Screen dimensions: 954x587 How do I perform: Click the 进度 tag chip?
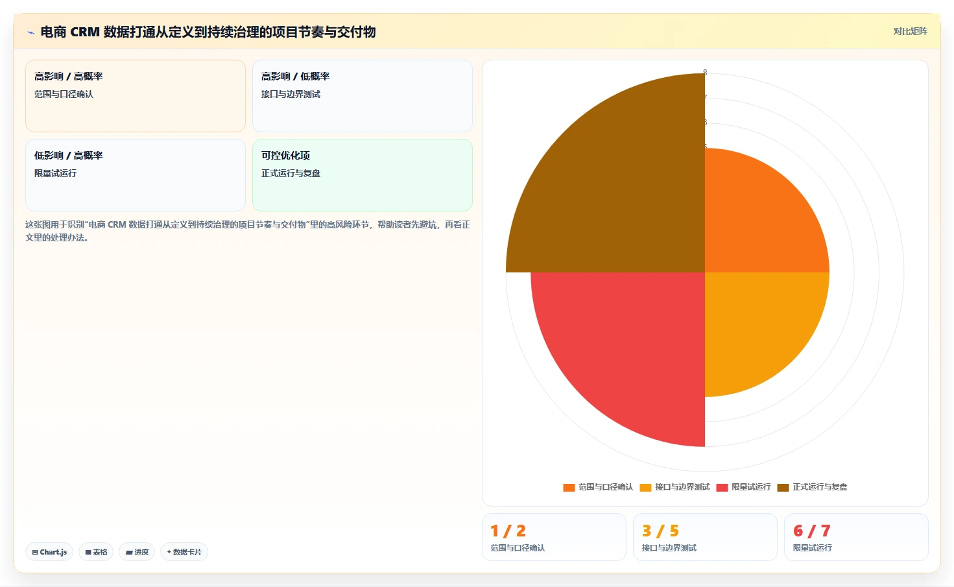point(137,552)
